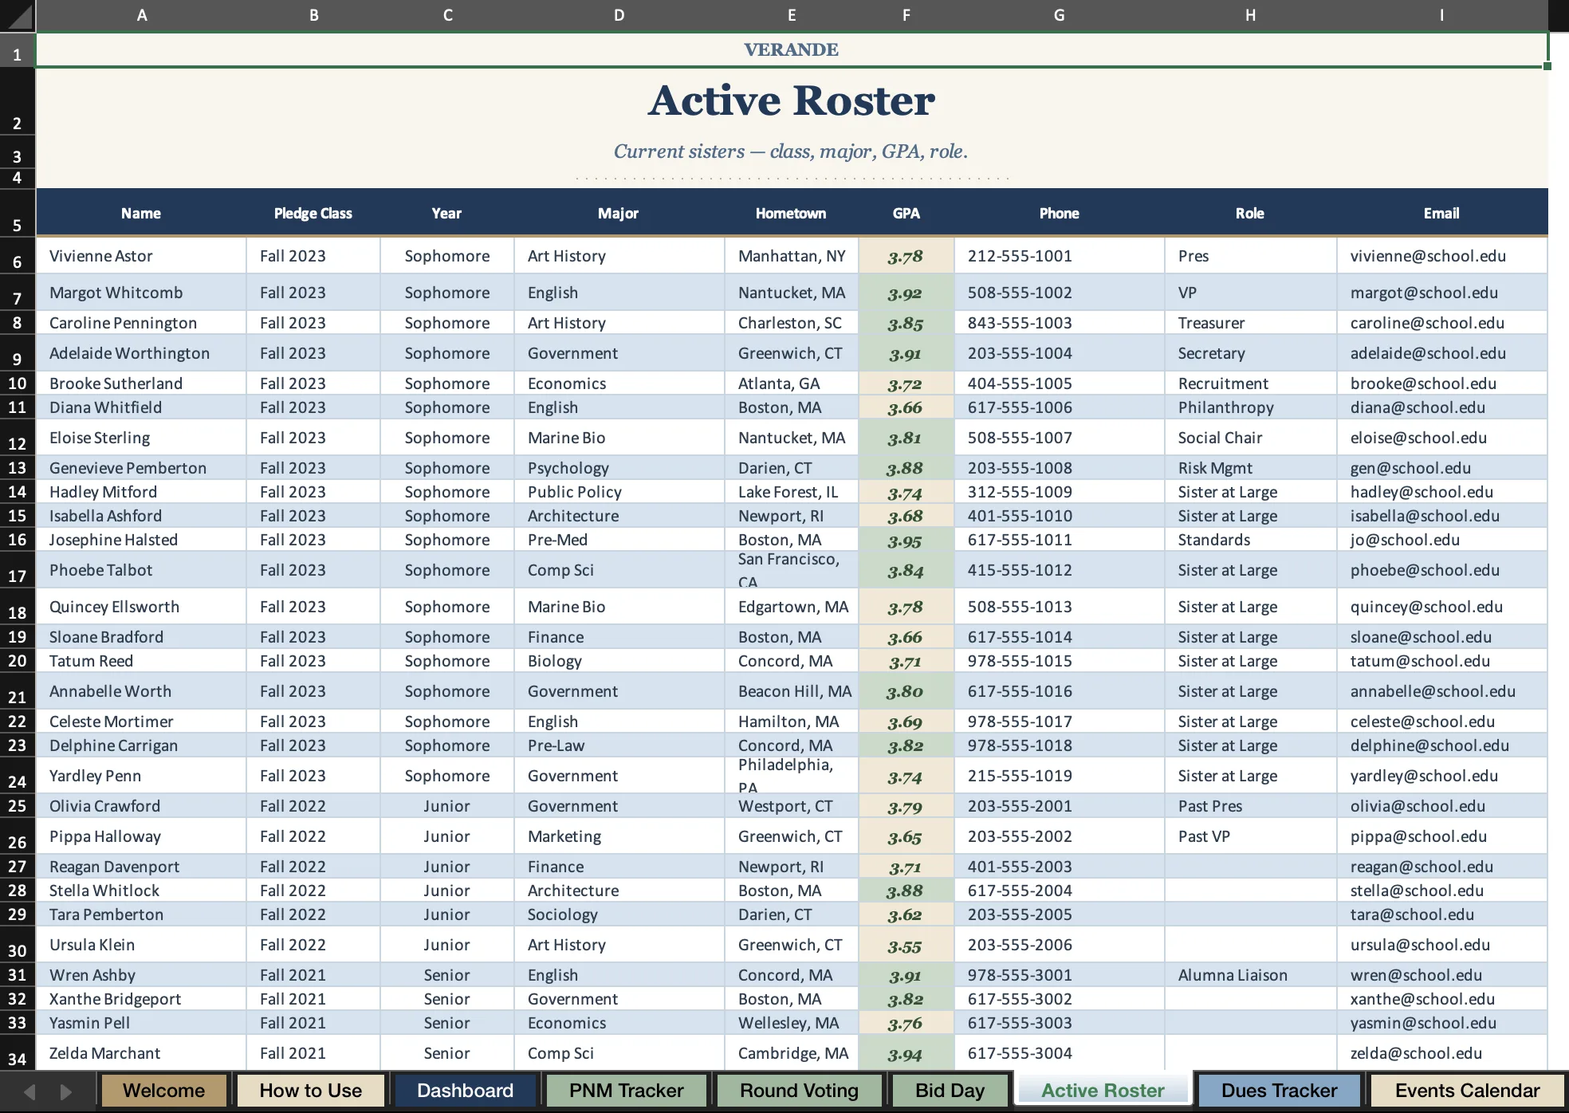Select phone 404-555-1005 cell

pyautogui.click(x=1060, y=383)
